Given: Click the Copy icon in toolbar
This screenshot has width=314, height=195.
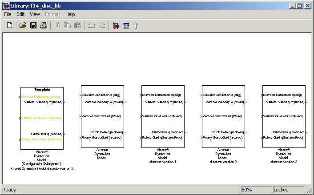Looking at the screenshot, I should pyautogui.click(x=67, y=26).
